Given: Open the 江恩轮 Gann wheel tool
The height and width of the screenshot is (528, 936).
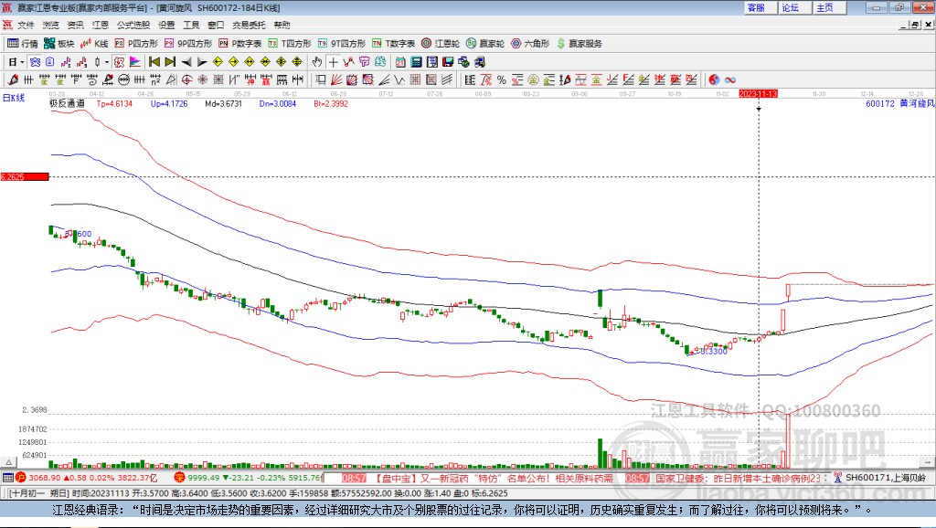Looking at the screenshot, I should pyautogui.click(x=441, y=43).
